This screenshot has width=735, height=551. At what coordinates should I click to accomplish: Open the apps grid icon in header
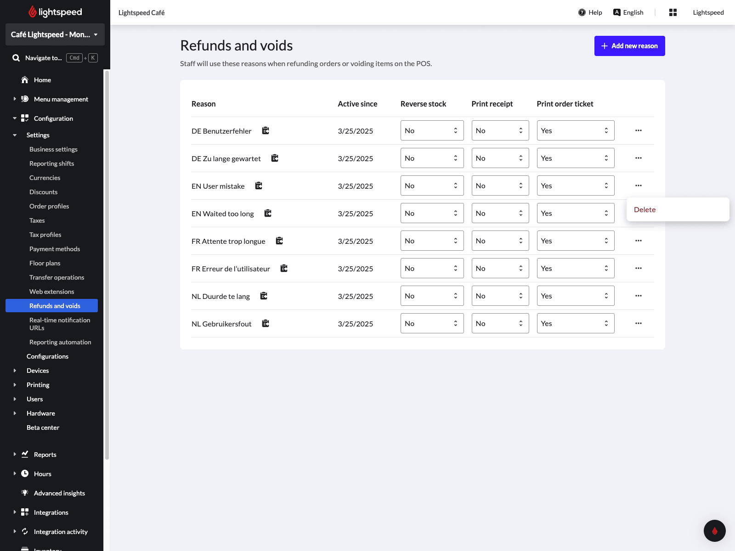(673, 12)
